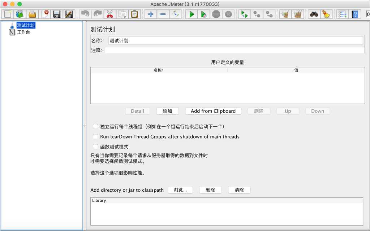Click the Down button

point(317,111)
